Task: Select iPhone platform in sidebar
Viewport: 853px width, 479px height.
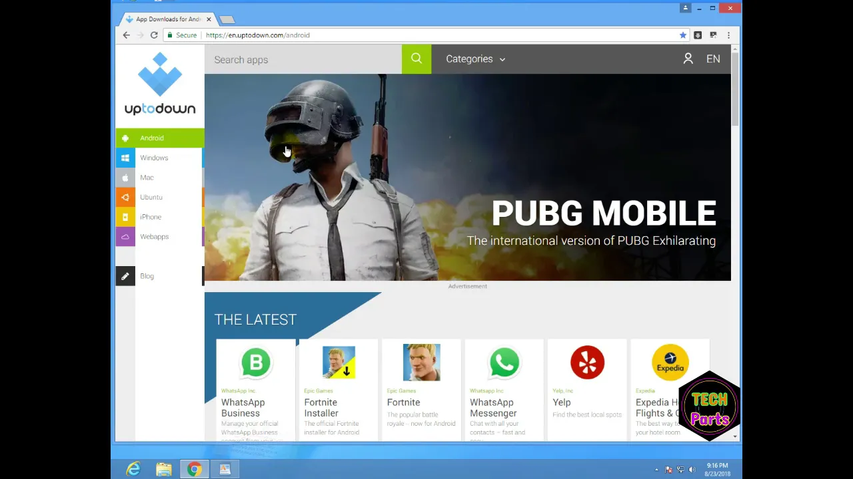Action: click(160, 217)
